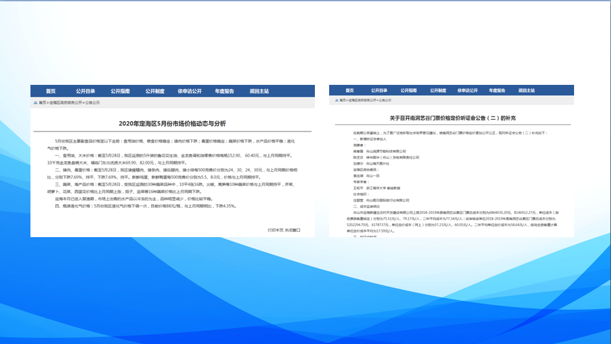Select 公开目录 in the left page navigation bar
The height and width of the screenshot is (344, 611).
[85, 91]
